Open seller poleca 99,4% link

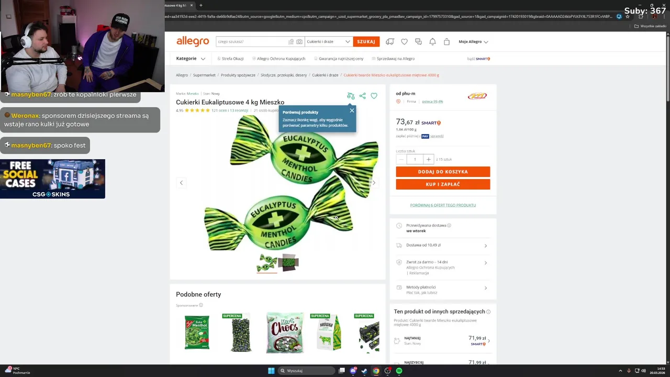pyautogui.click(x=432, y=102)
